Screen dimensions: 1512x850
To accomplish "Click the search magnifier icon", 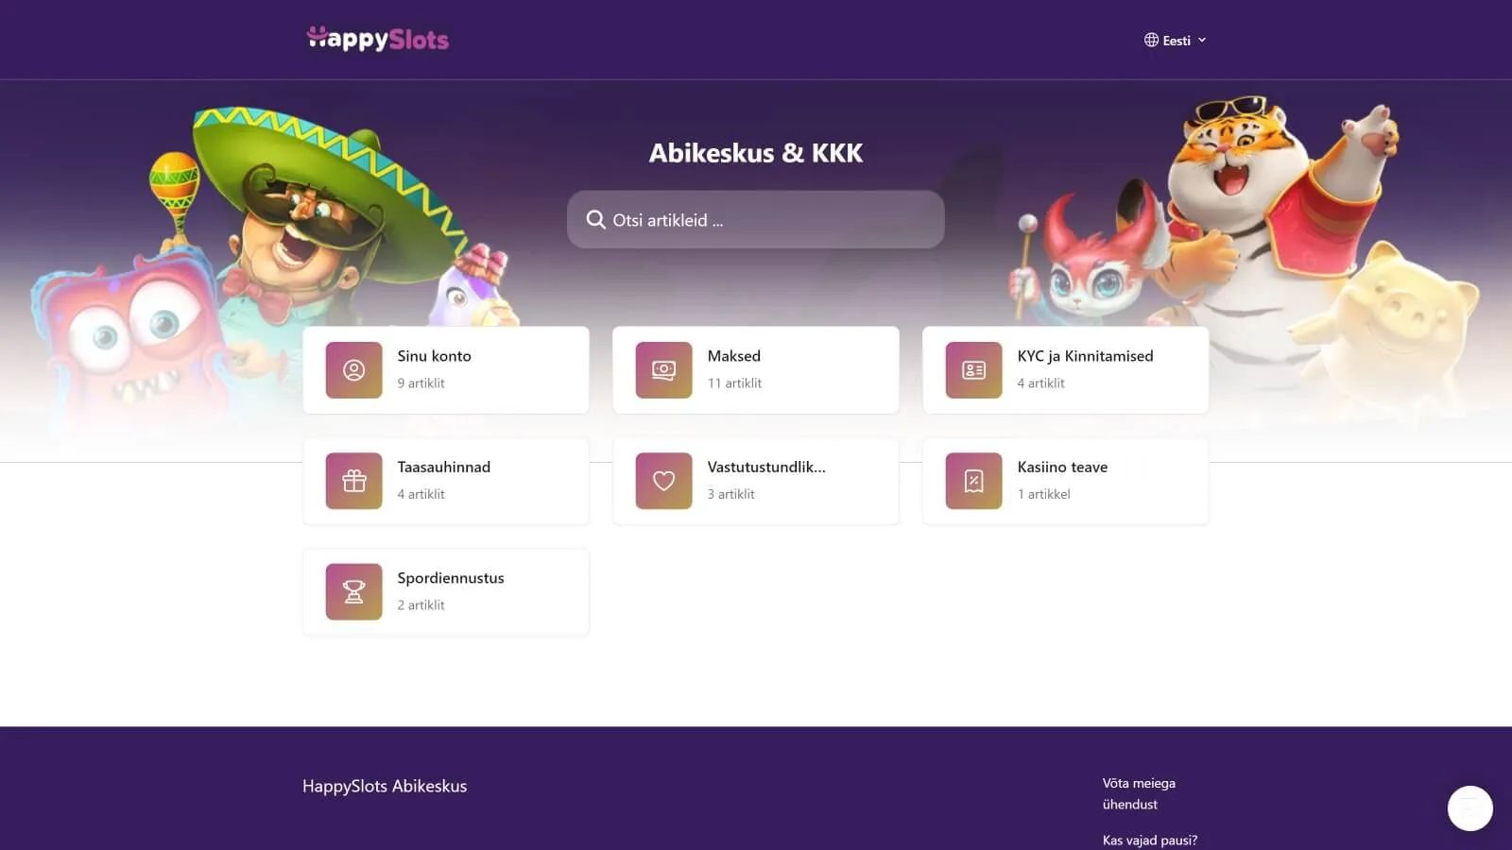I will coord(595,220).
